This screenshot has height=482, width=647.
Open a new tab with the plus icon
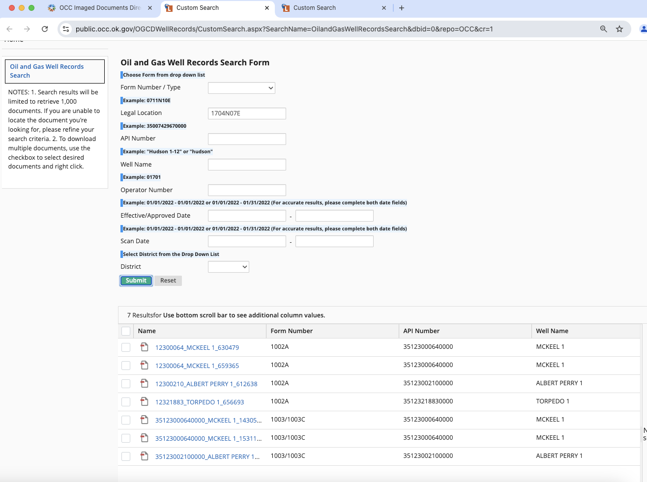pos(402,8)
